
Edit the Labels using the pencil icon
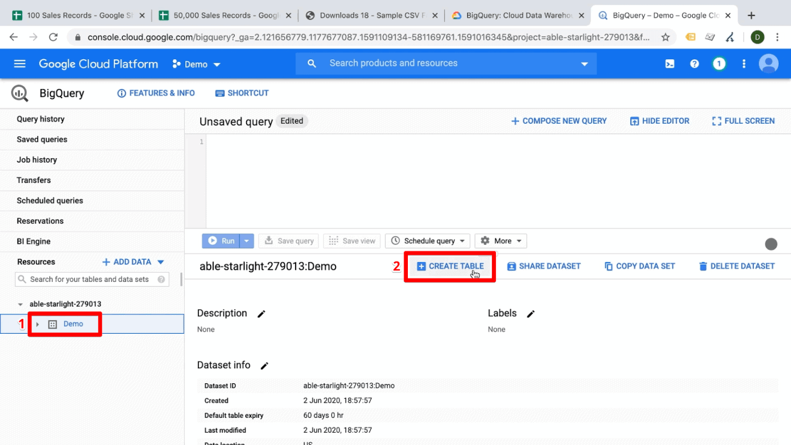pos(531,314)
